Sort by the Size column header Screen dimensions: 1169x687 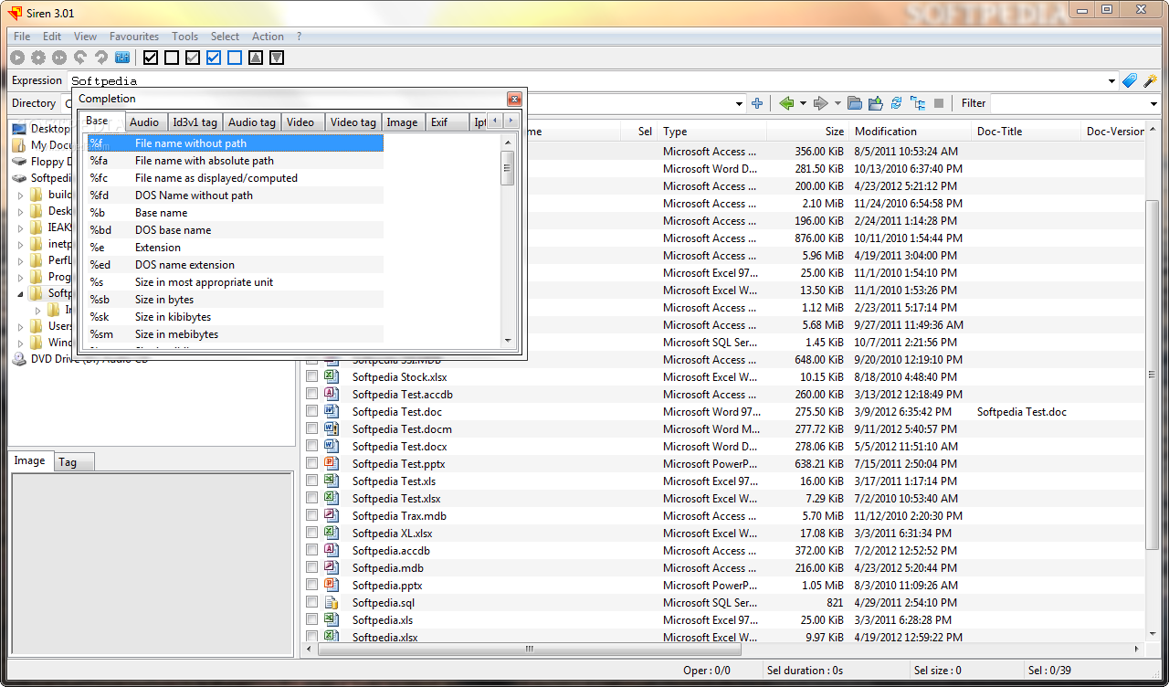808,132
